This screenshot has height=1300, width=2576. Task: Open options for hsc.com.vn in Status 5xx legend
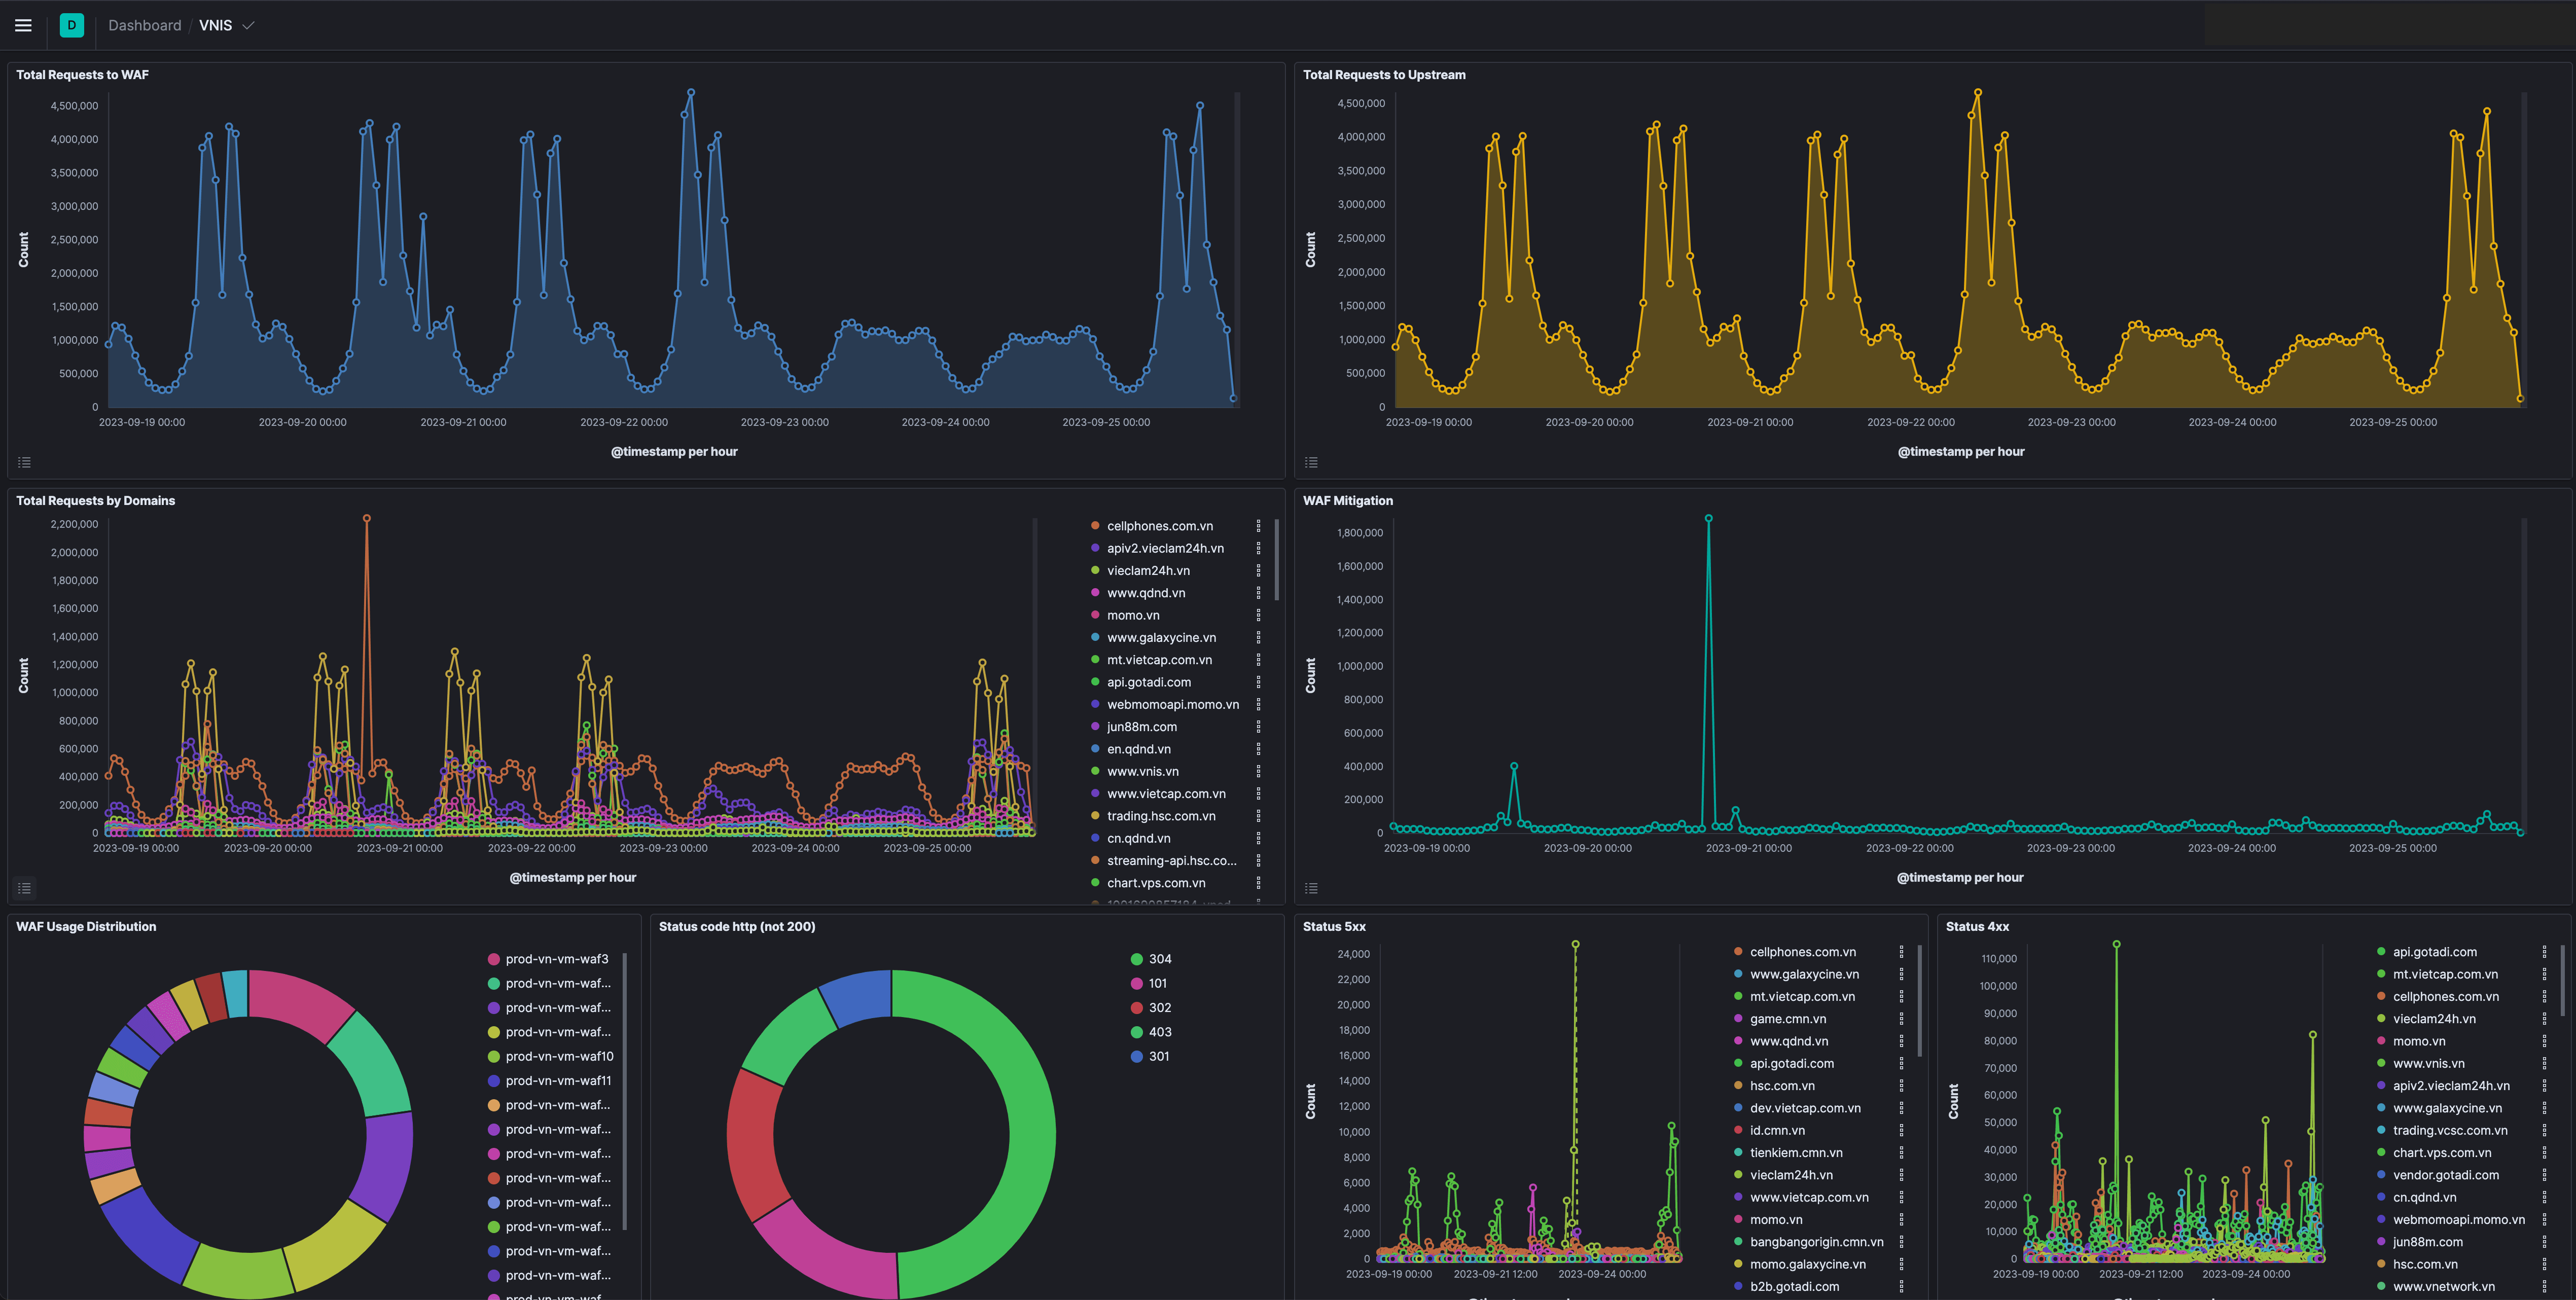pyautogui.click(x=1901, y=1086)
